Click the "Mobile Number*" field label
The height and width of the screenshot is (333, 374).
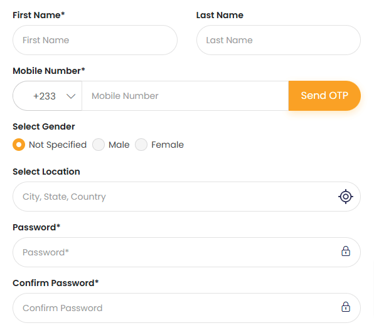(49, 71)
